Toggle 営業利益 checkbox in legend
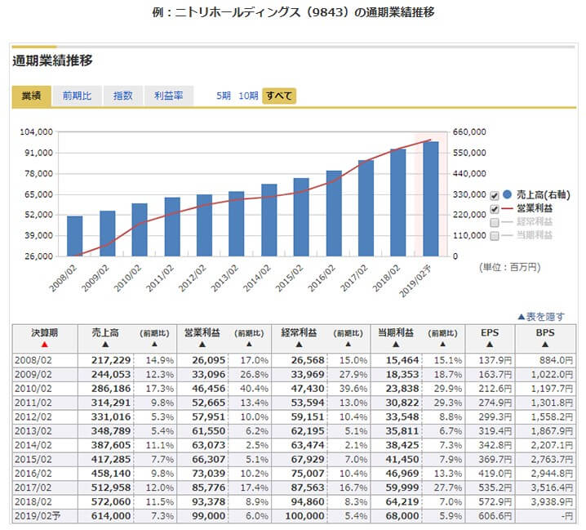This screenshot has width=586, height=530. click(x=494, y=209)
